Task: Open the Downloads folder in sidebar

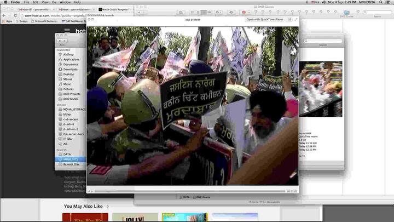Action: pyautogui.click(x=70, y=69)
